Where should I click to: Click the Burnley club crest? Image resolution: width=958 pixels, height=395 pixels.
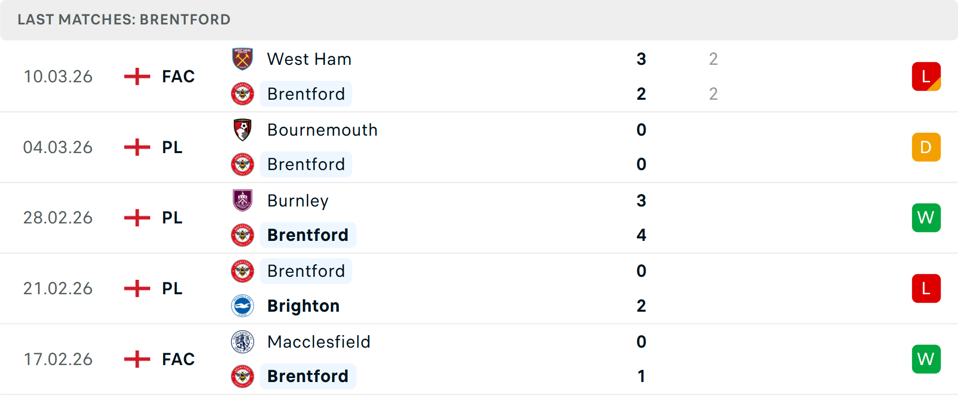(x=242, y=200)
